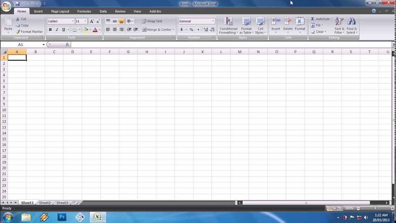Open the Calibri font name dropdown
This screenshot has width=396, height=223.
[x=73, y=21]
